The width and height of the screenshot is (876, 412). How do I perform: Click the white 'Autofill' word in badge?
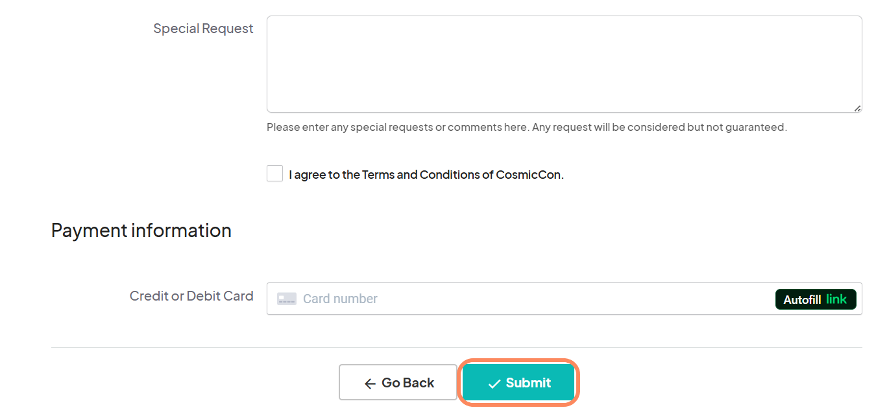coord(802,300)
